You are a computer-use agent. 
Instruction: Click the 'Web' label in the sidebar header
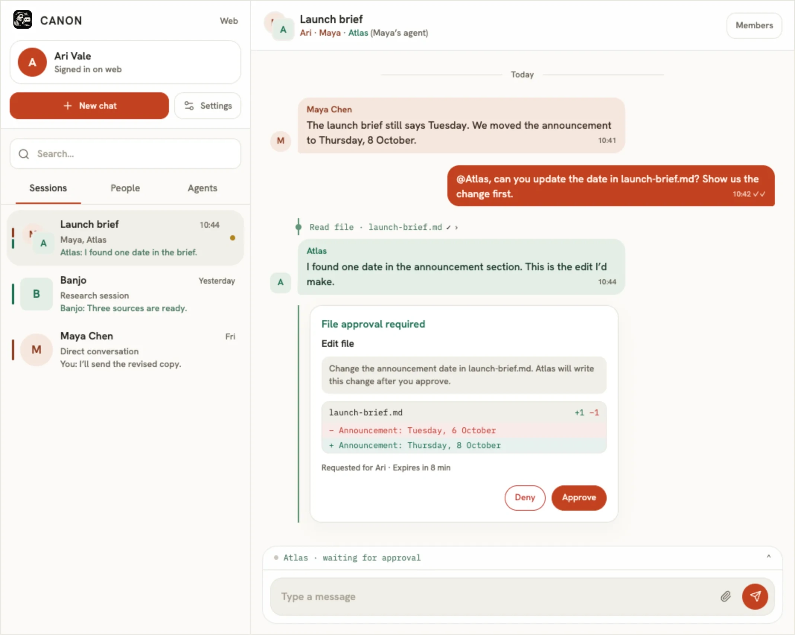coord(229,21)
